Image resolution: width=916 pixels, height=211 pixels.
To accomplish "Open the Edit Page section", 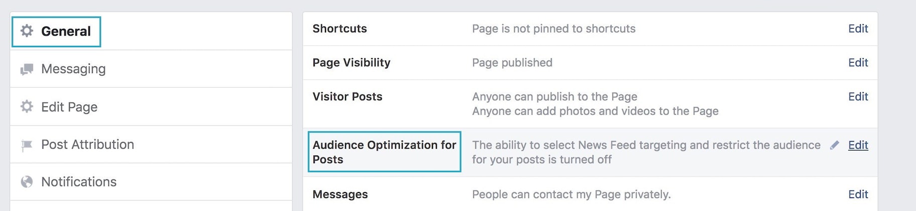I will coord(69,107).
